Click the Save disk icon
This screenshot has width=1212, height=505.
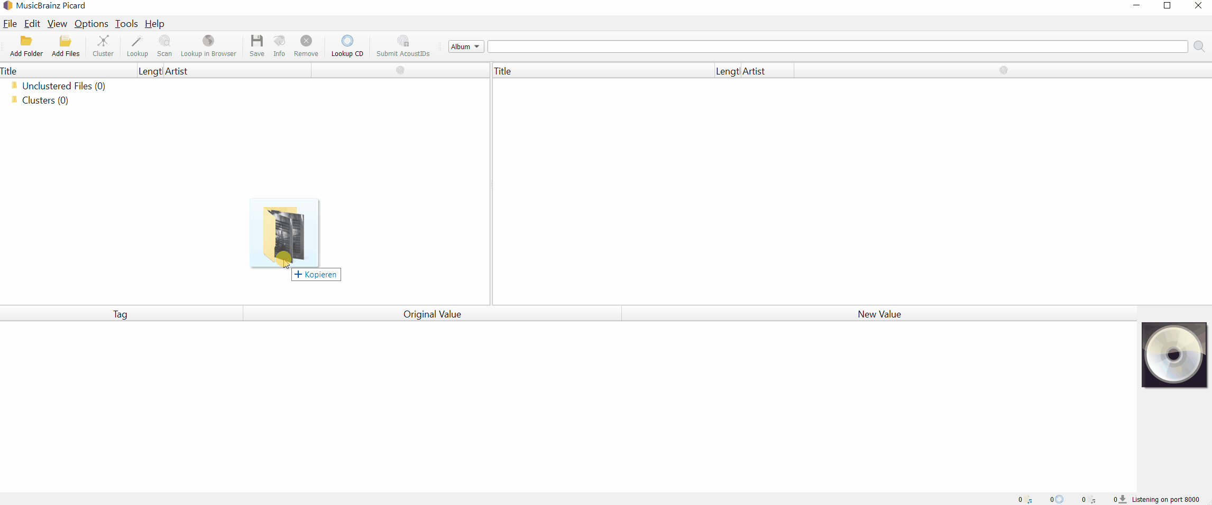257,41
